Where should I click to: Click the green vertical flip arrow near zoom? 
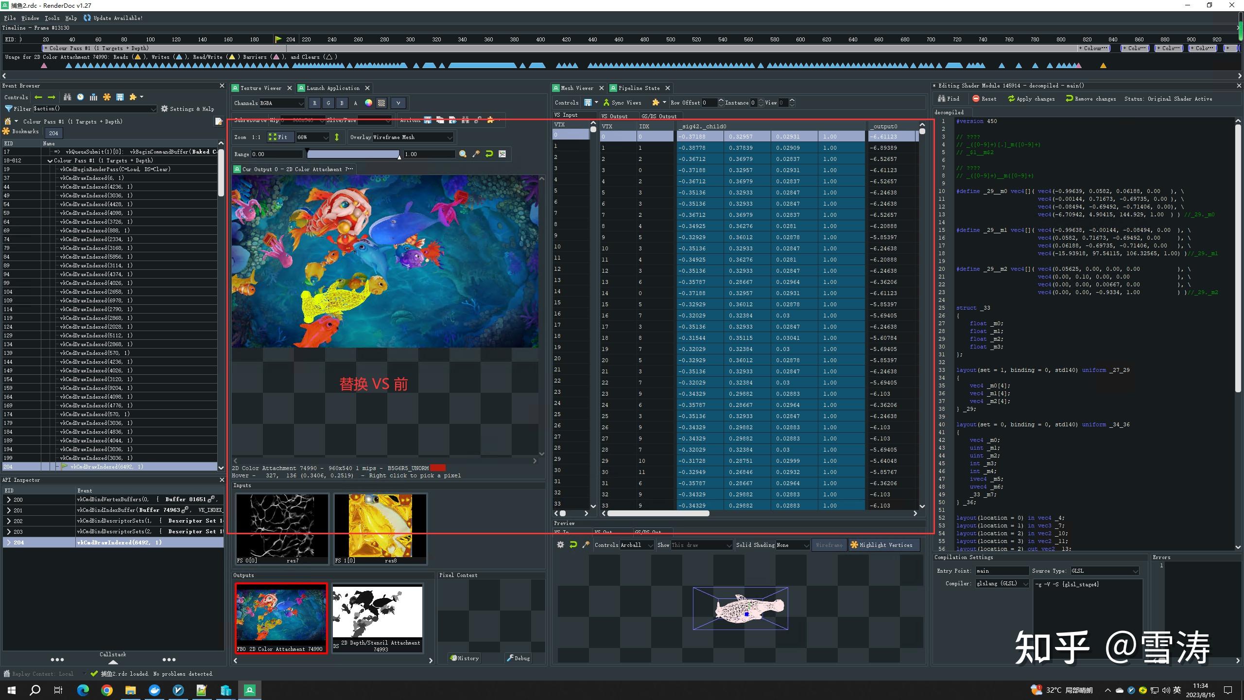coord(336,137)
